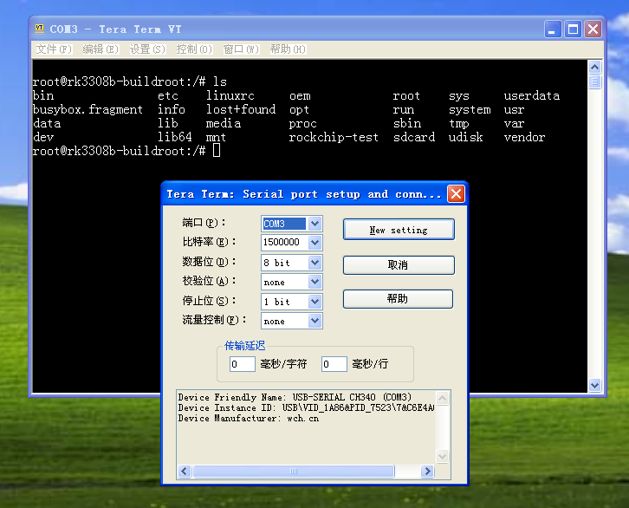The width and height of the screenshot is (629, 508).
Task: Close the Serial port setup dialog
Action: point(456,194)
